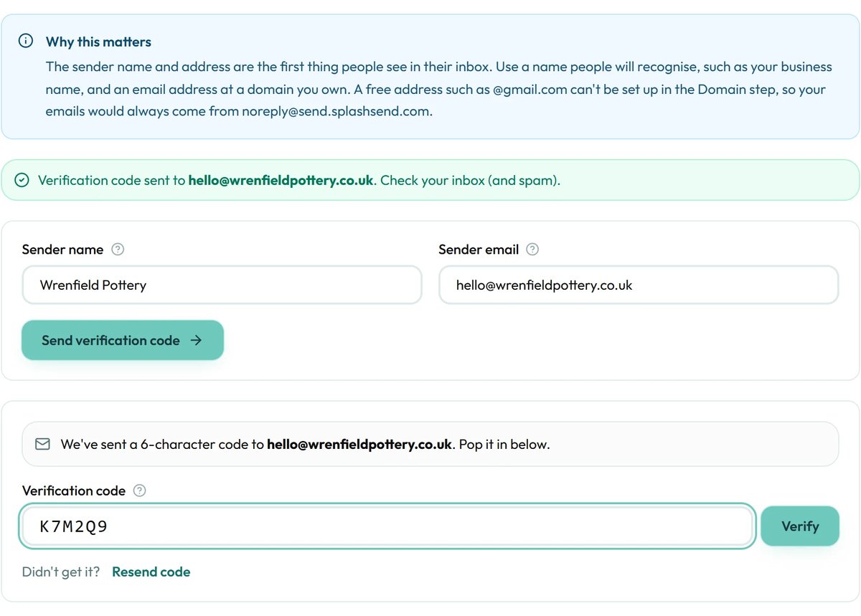Click the green check circle icon in the sent banner
The height and width of the screenshot is (616, 861).
(22, 180)
